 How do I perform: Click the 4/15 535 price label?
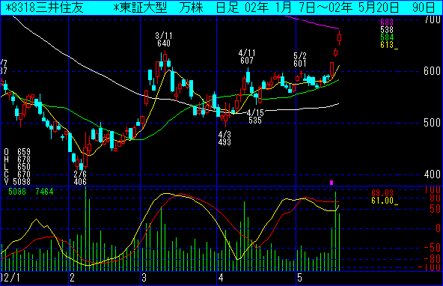point(255,117)
